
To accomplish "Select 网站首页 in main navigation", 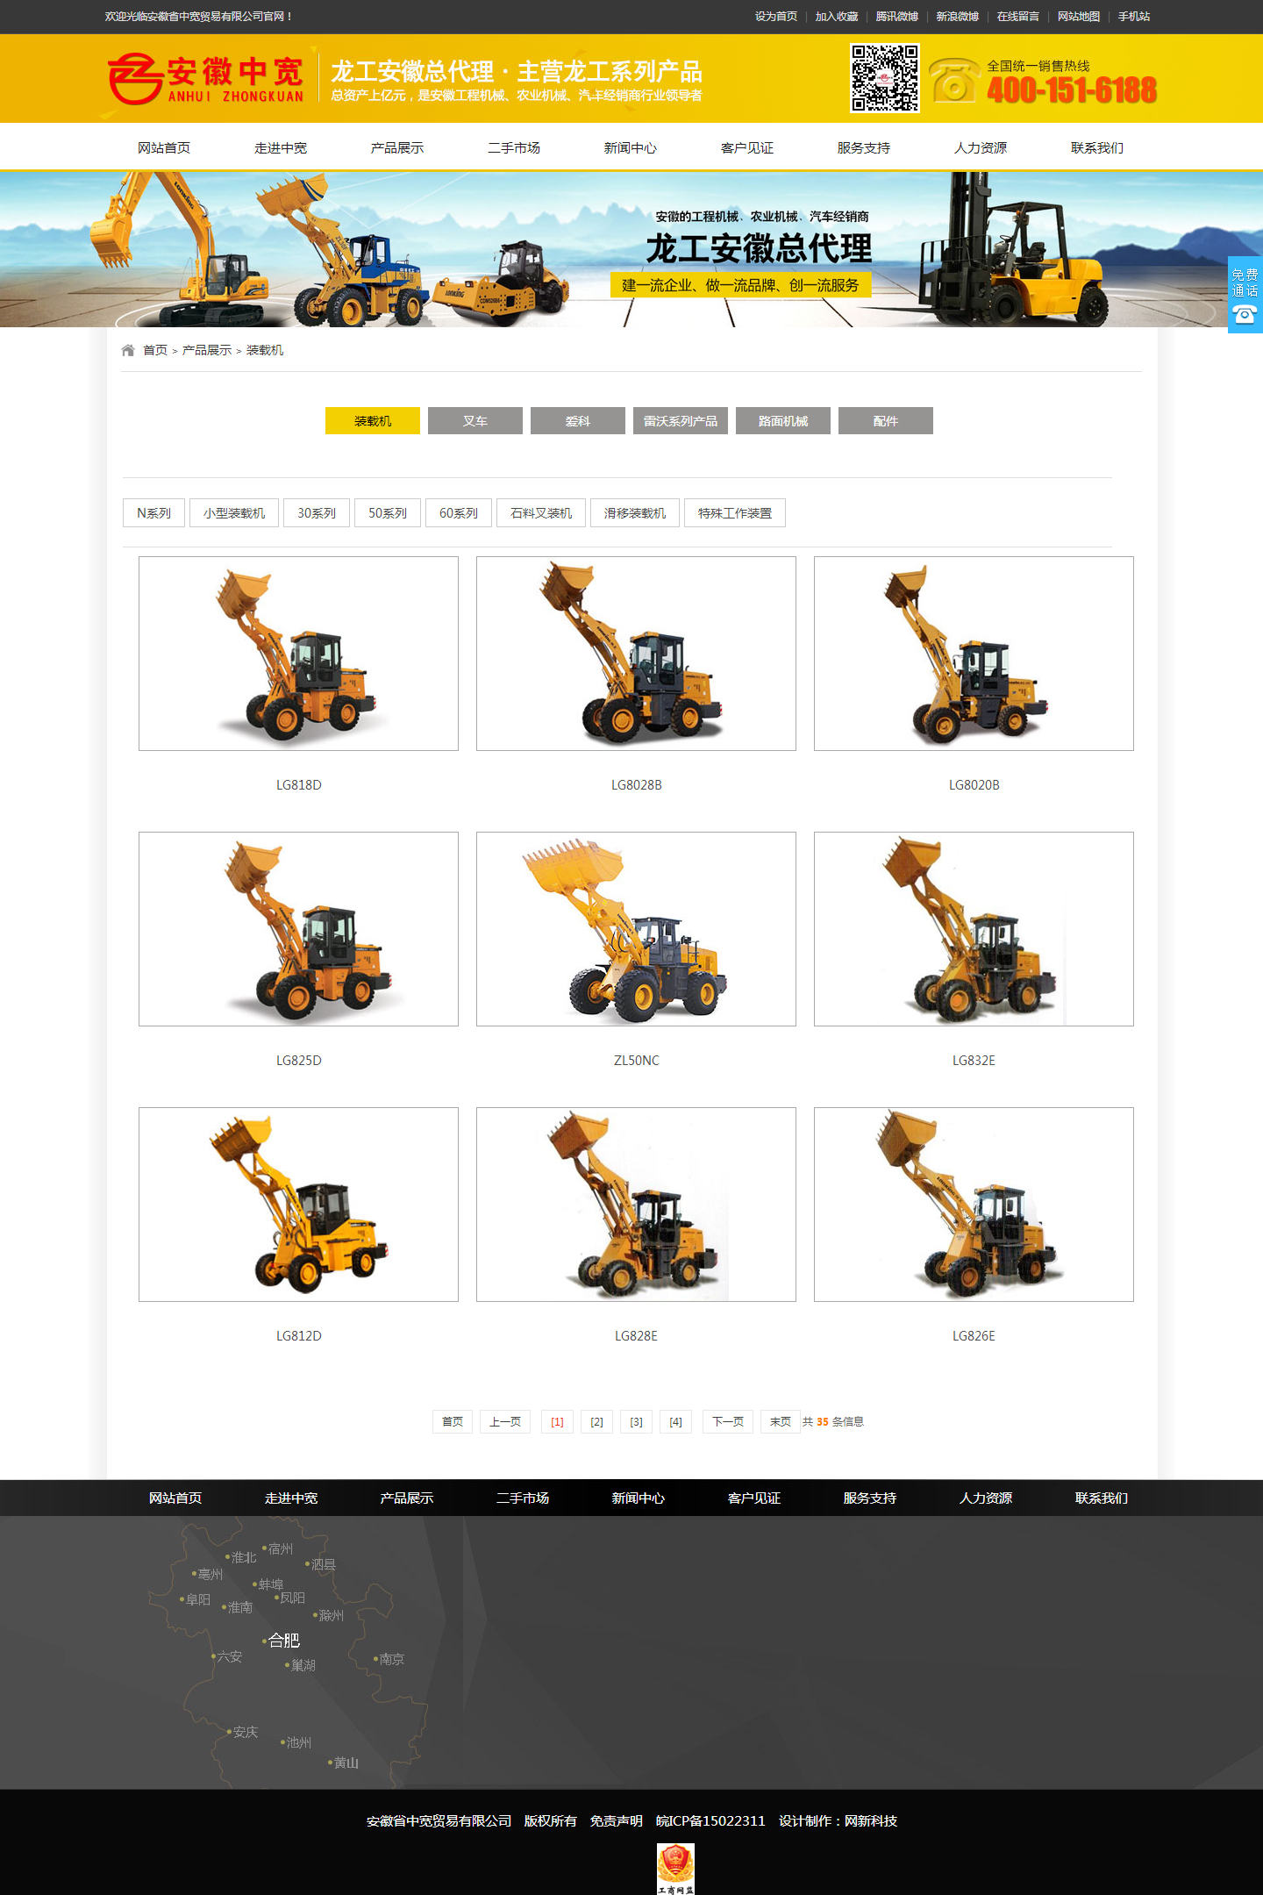I will point(164,147).
